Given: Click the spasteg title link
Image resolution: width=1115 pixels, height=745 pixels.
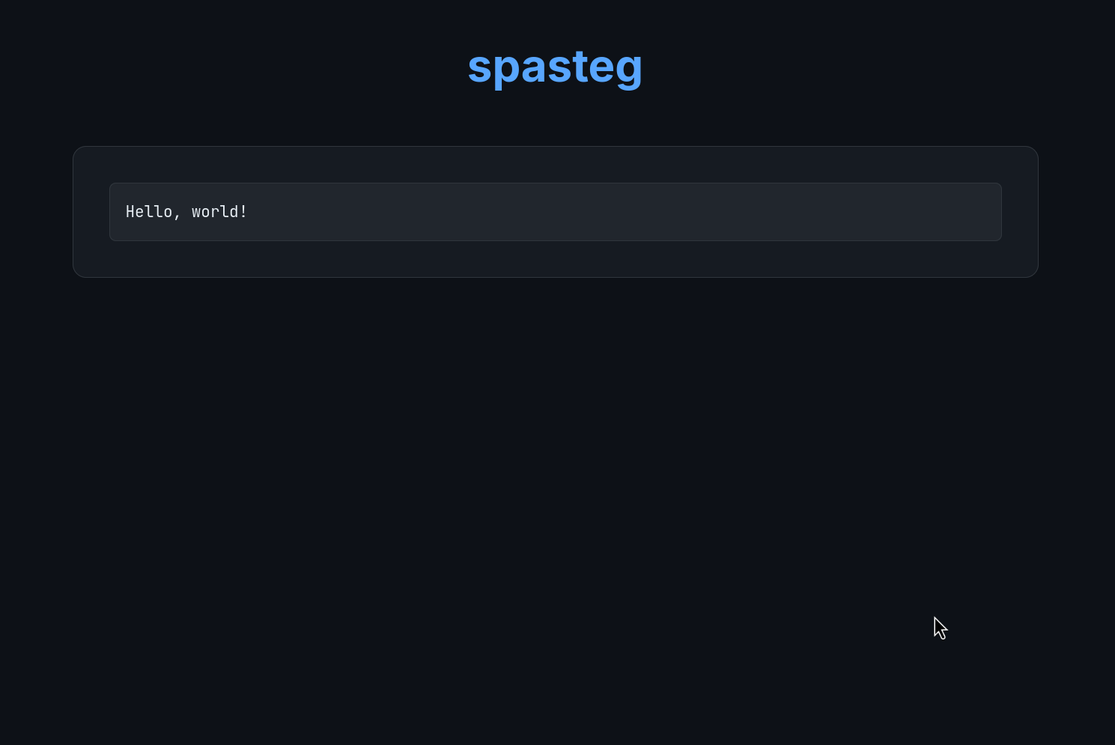Looking at the screenshot, I should coord(555,66).
